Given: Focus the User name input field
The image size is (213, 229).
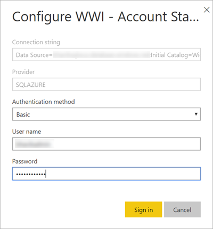Looking at the screenshot, I should coord(106,144).
